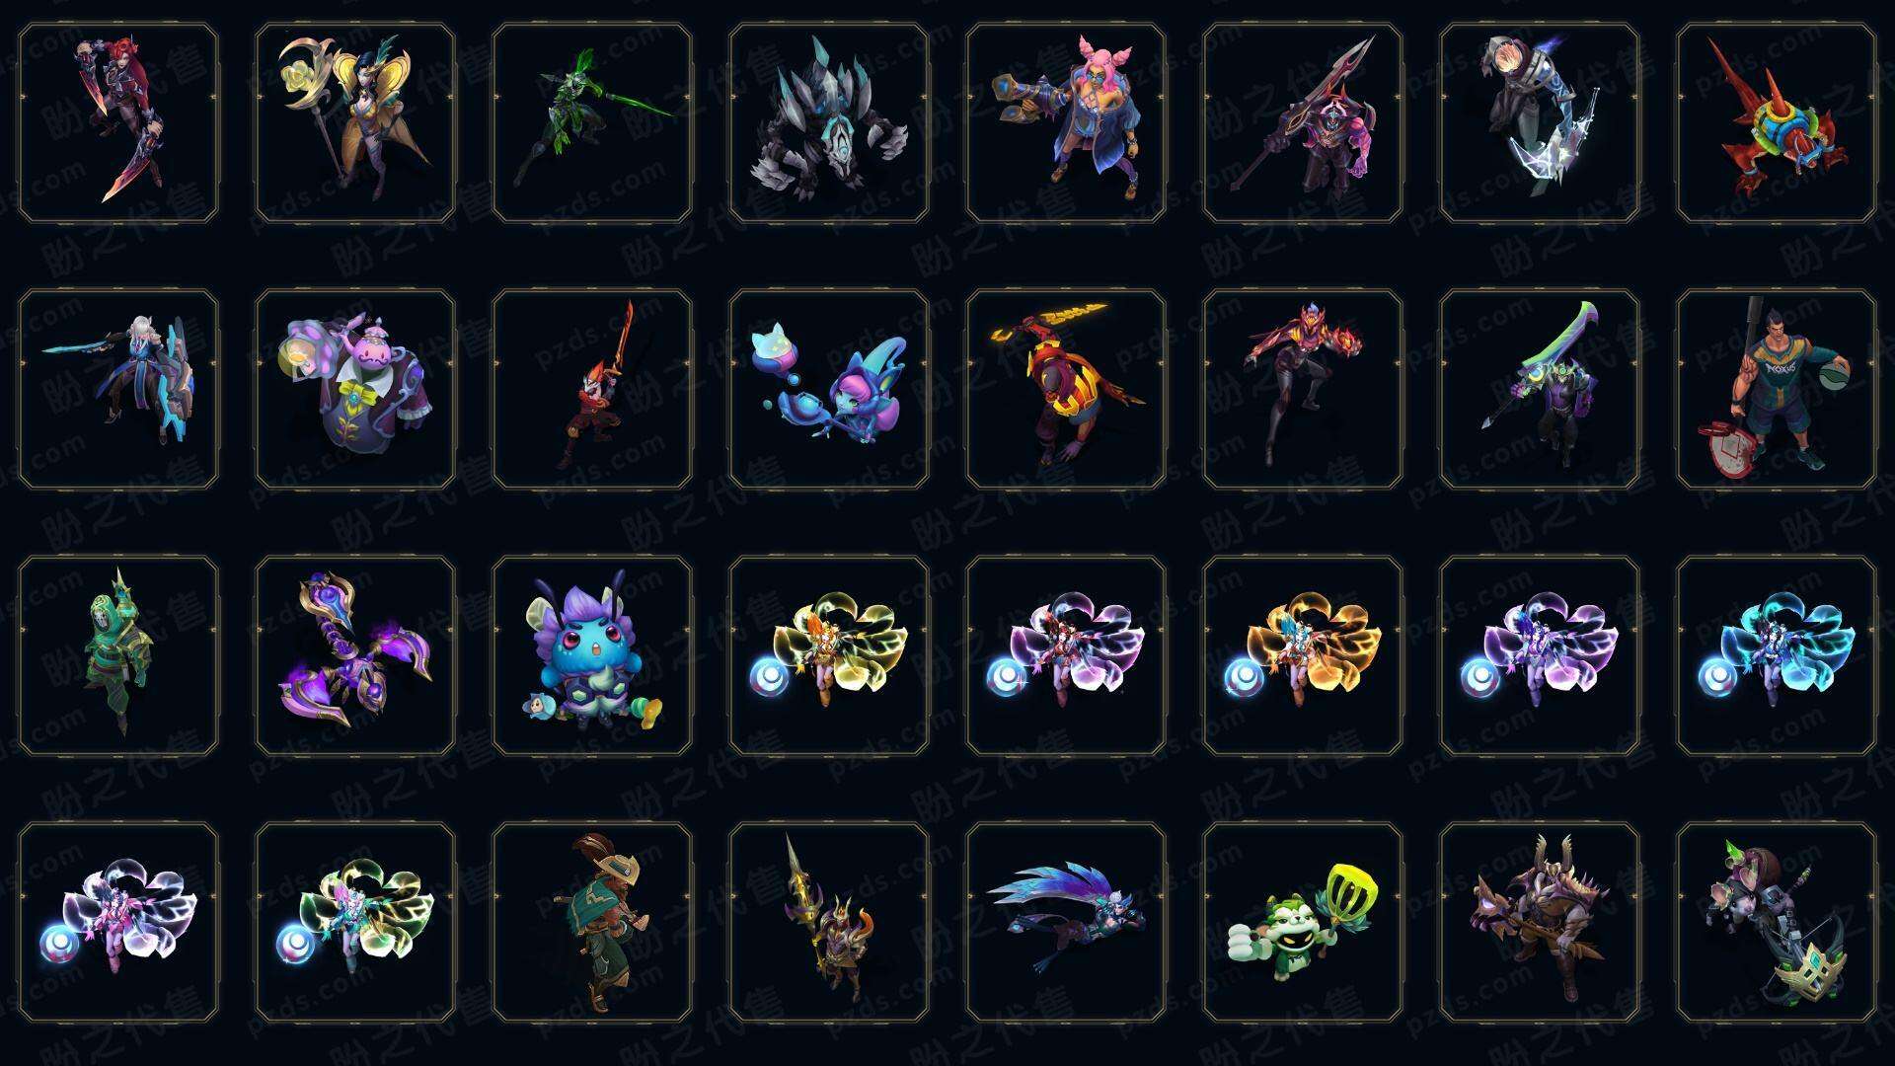Select the white-tailed fox chroma variant
Image resolution: width=1895 pixels, height=1066 pixels.
[x=118, y=922]
